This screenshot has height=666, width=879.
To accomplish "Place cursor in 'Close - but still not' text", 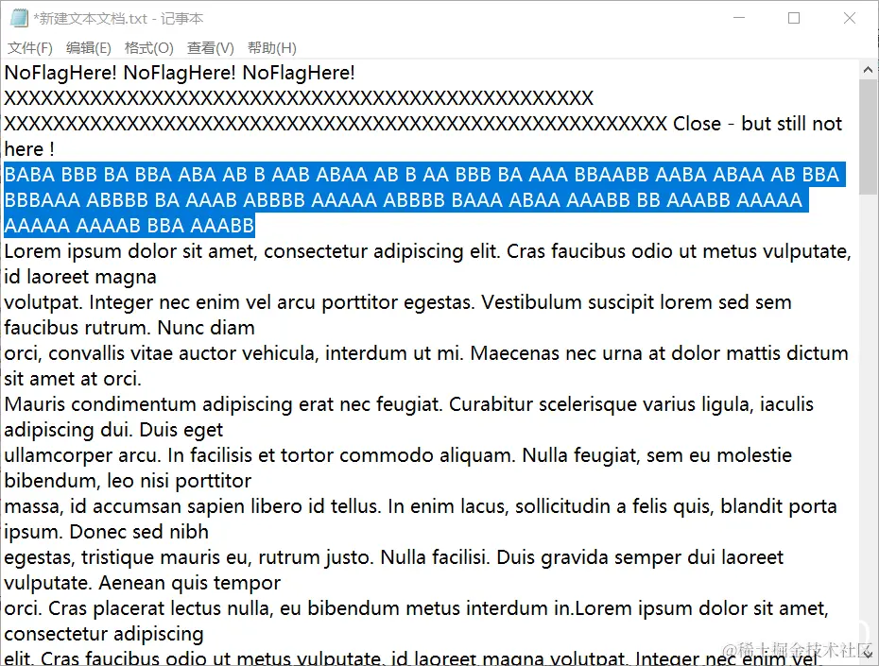I will (x=757, y=124).
